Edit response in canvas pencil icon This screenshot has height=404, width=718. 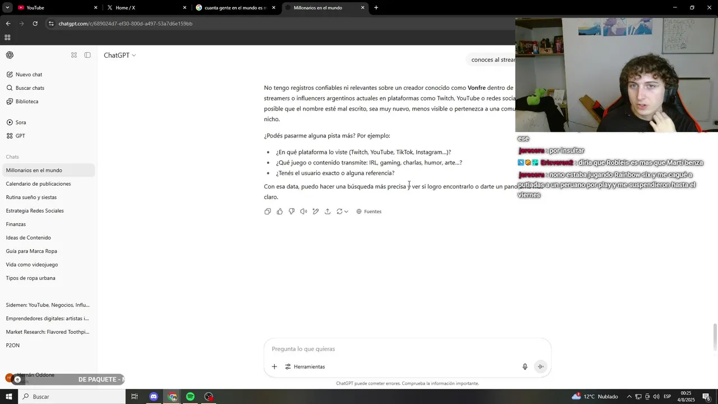[316, 212]
